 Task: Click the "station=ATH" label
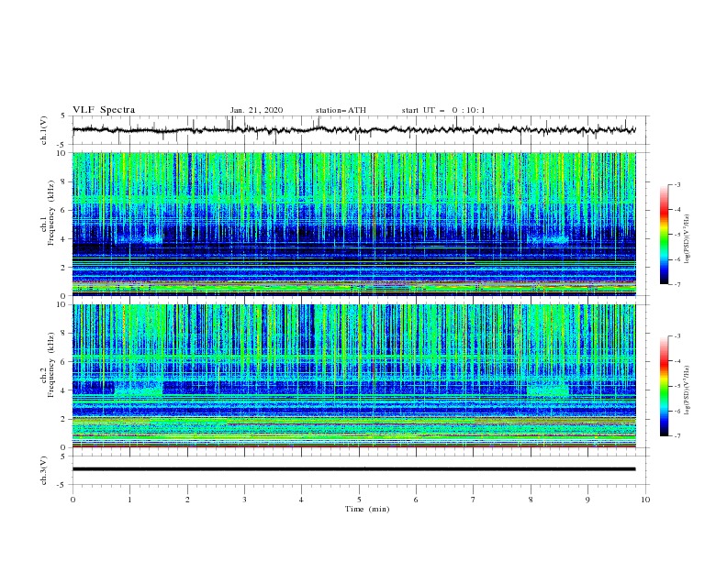coord(341,110)
